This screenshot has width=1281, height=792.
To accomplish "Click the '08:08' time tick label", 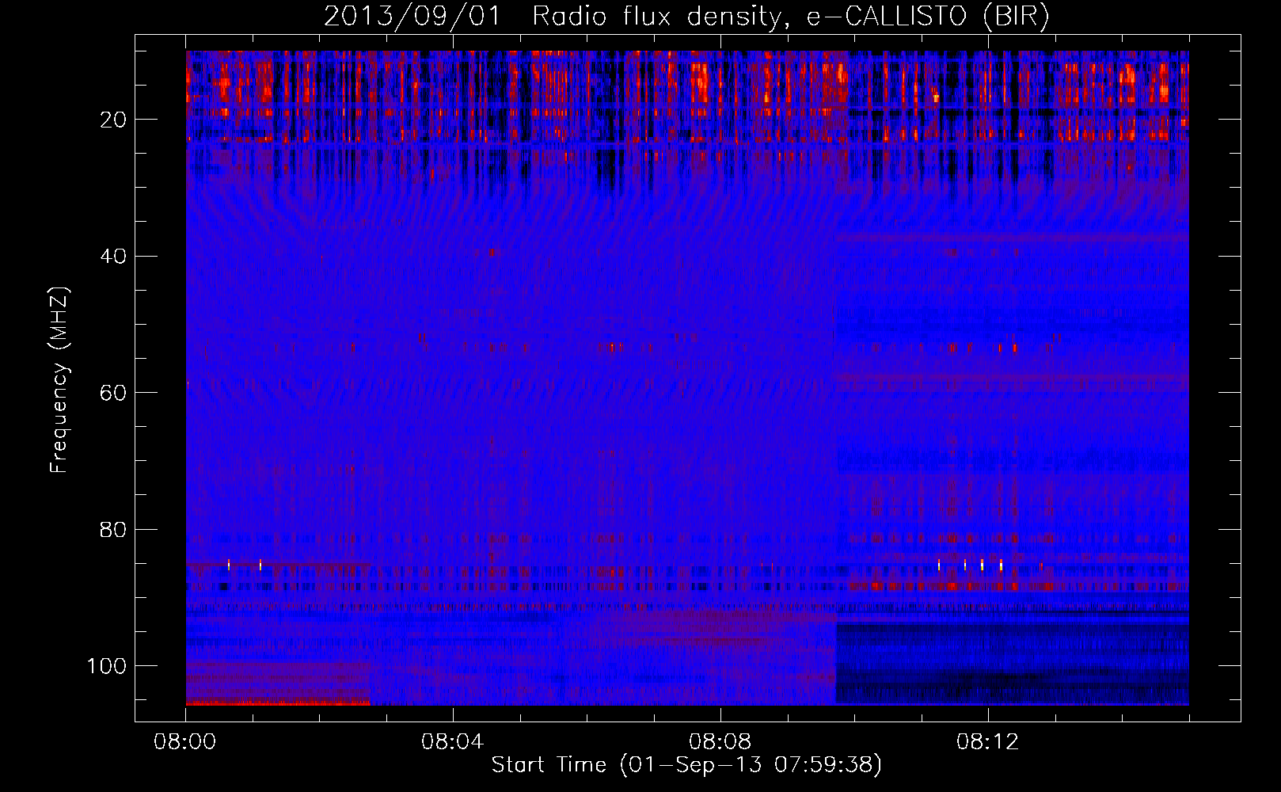I will [720, 742].
